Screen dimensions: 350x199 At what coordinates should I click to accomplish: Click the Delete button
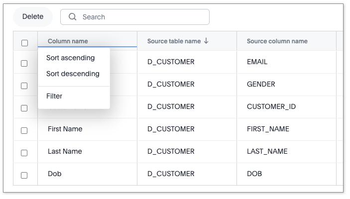(33, 17)
